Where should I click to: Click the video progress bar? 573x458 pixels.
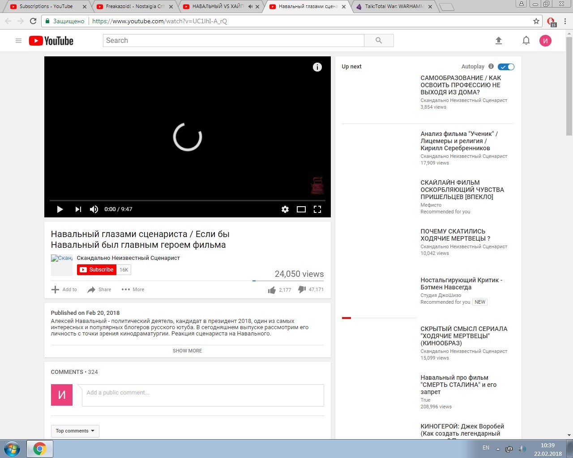187,200
